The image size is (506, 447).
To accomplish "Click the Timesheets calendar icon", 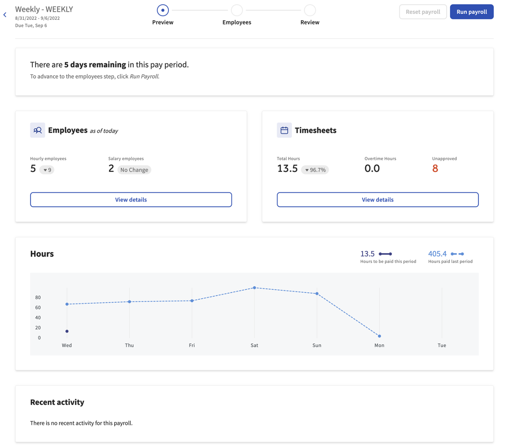I will (284, 130).
